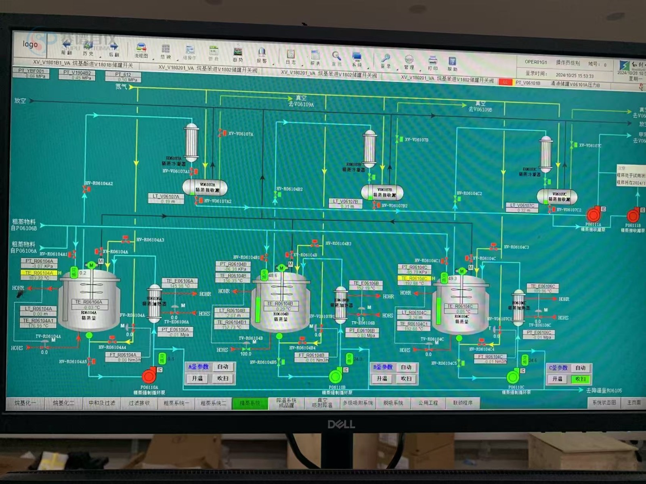Expand the arrow beside 流程图
Viewport: 646px width, 484px height.
(153, 59)
